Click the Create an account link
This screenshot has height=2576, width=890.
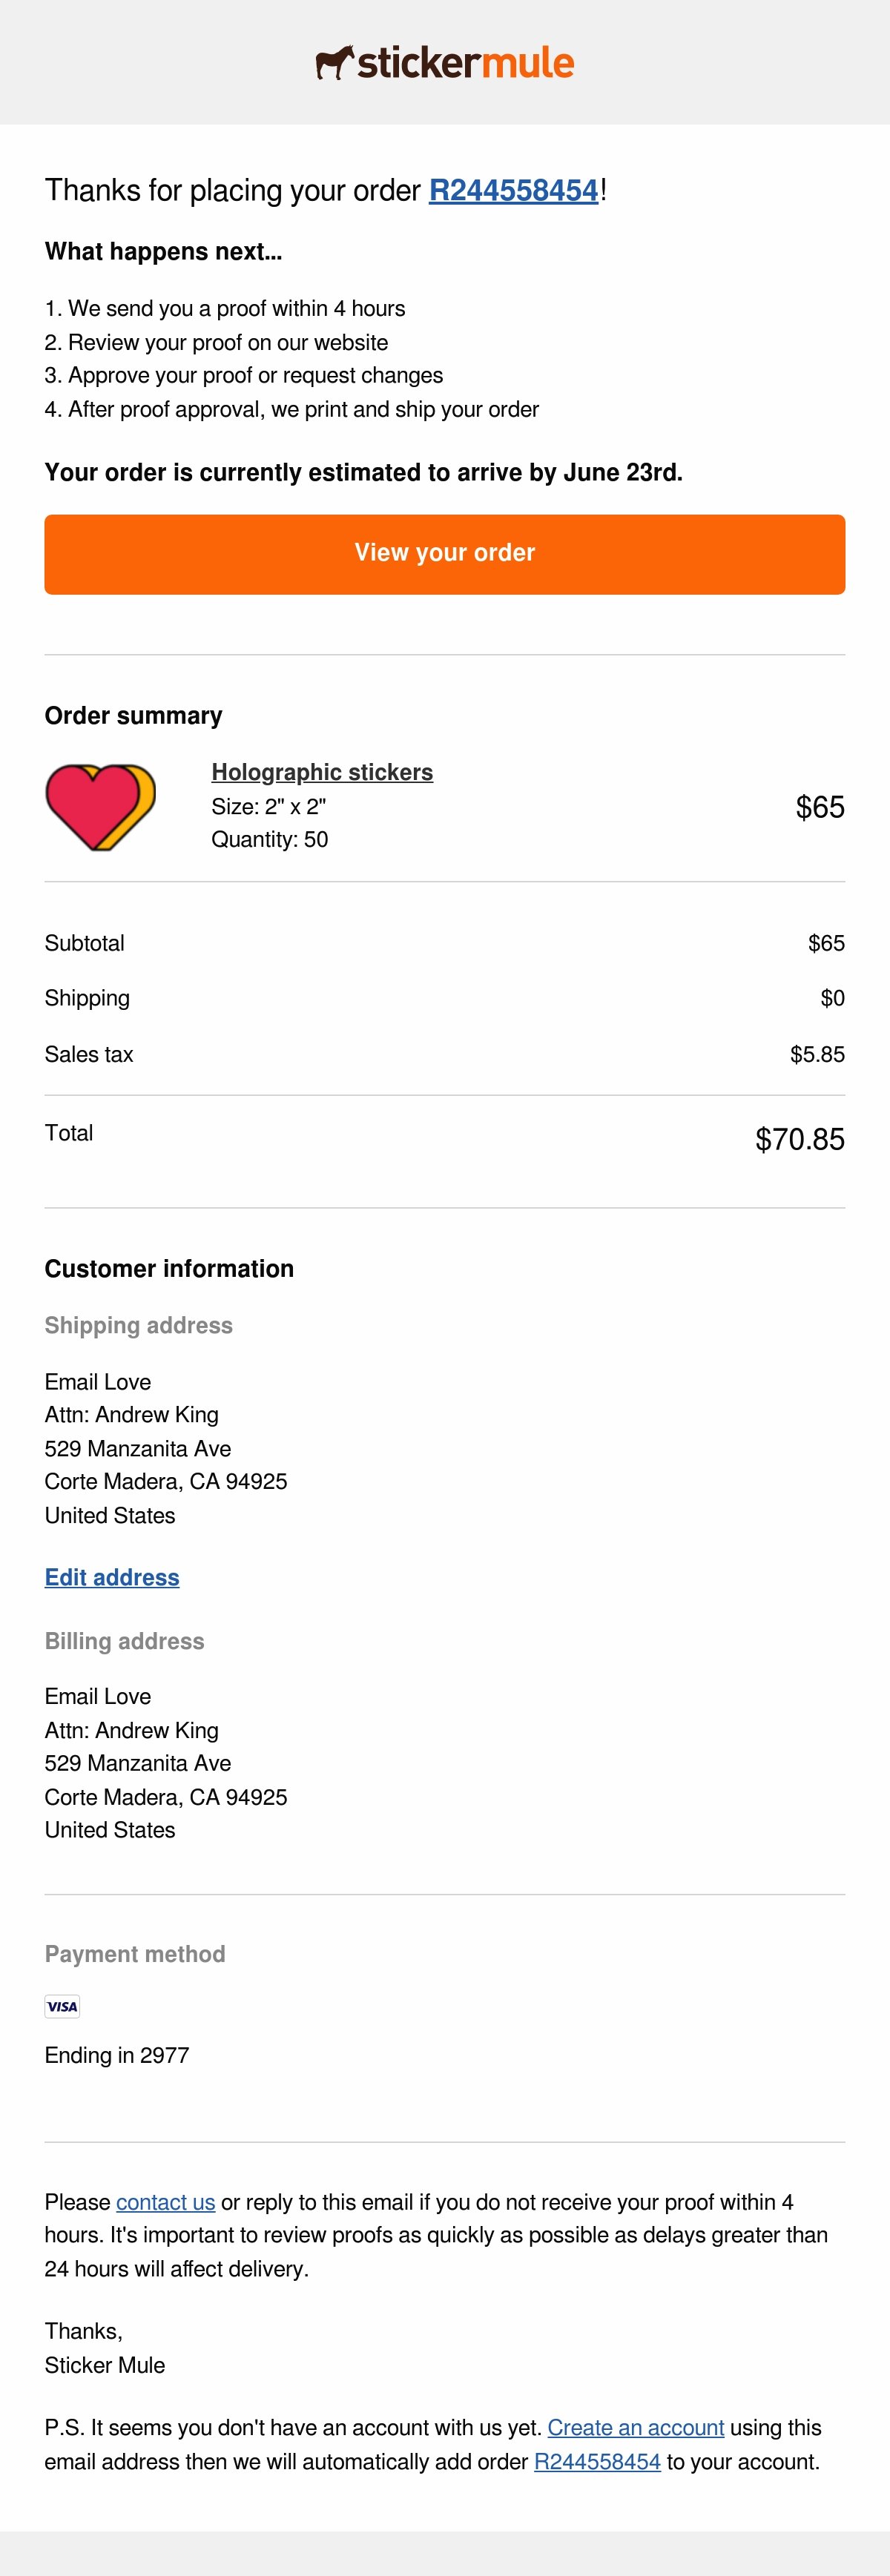click(x=636, y=2427)
